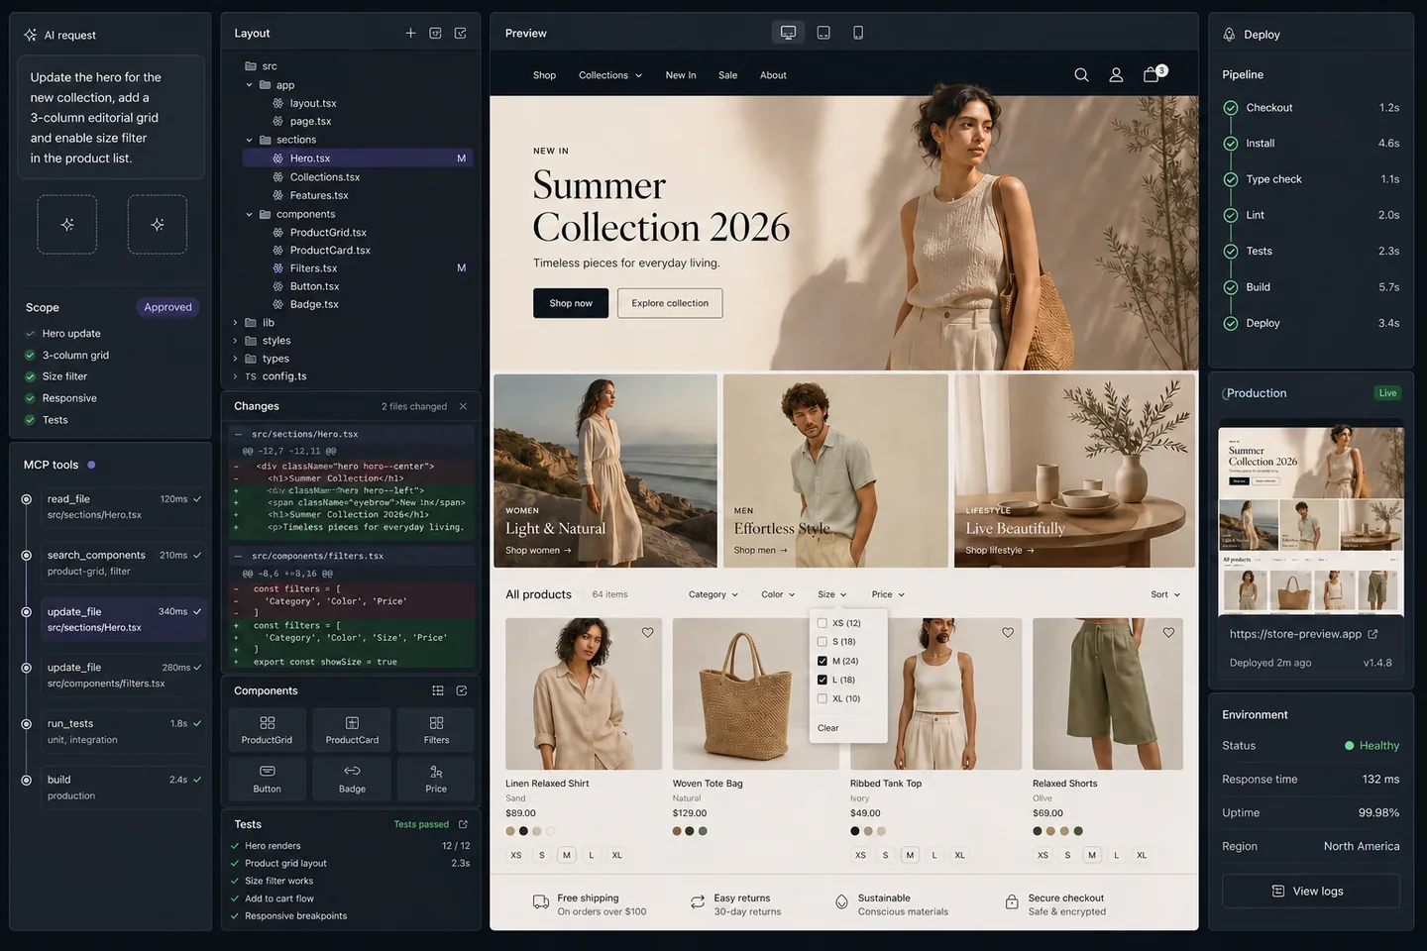The width and height of the screenshot is (1427, 951).
Task: Open the Price filter dropdown
Action: (x=888, y=594)
